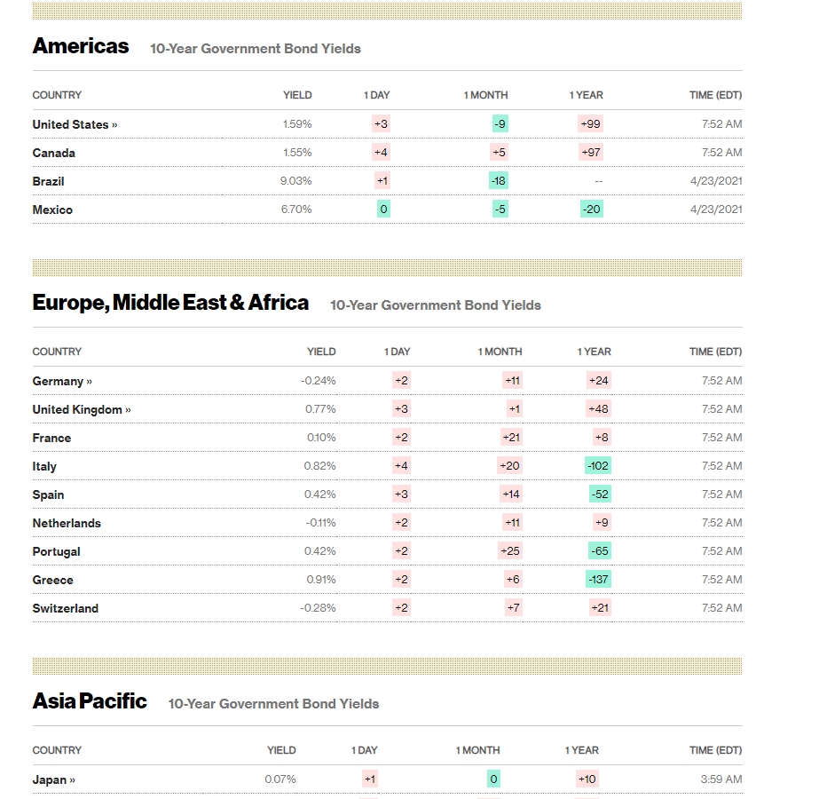Click the Canada row name

54,153
